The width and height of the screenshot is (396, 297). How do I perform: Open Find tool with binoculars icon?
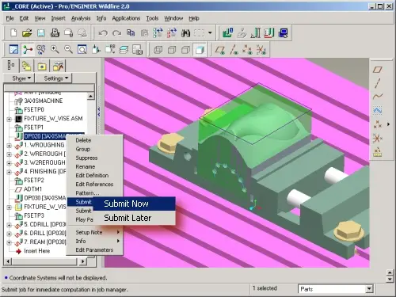(185, 33)
